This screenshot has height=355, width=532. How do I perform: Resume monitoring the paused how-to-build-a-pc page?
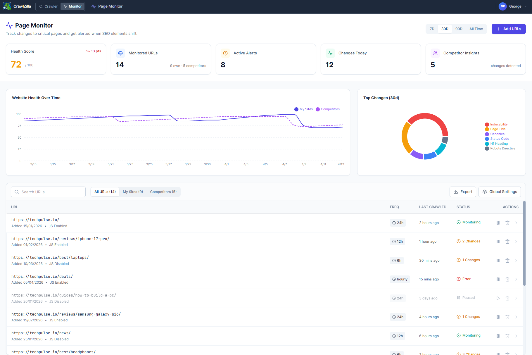click(498, 298)
